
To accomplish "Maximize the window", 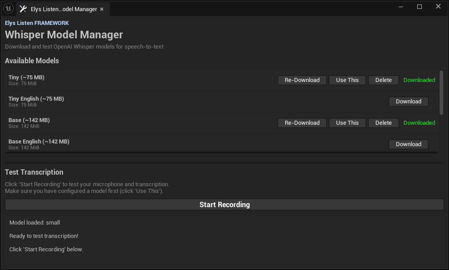I will click(x=420, y=7).
